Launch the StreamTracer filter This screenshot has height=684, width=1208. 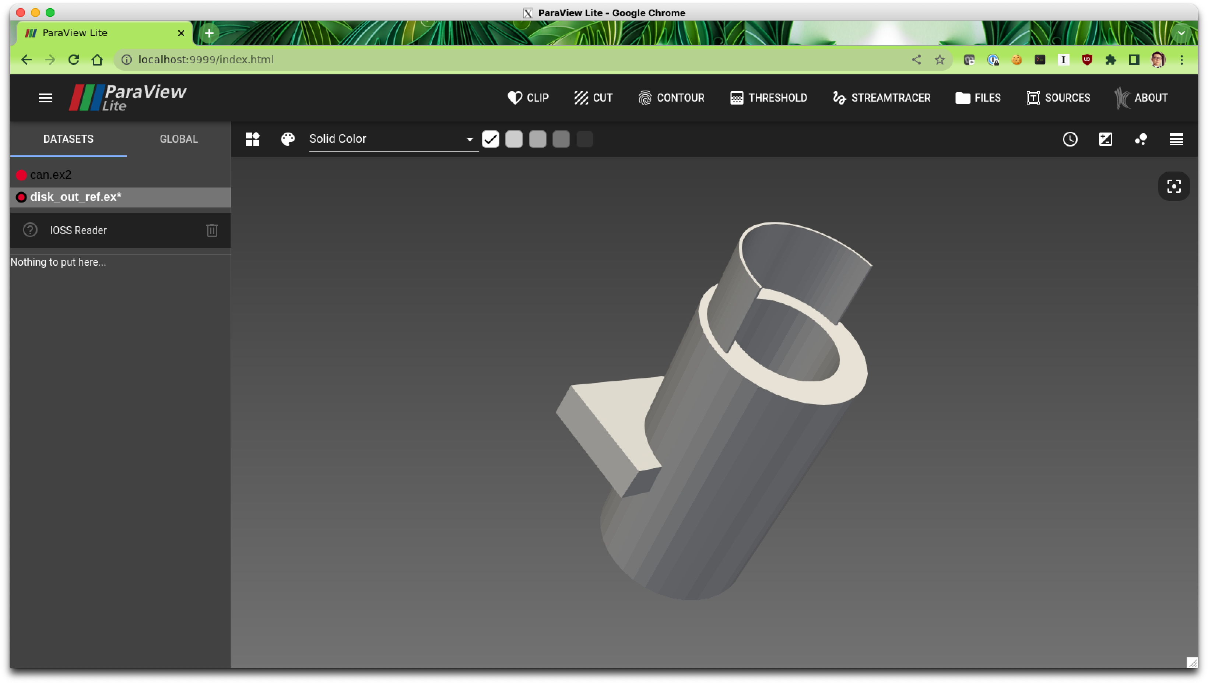(x=881, y=98)
